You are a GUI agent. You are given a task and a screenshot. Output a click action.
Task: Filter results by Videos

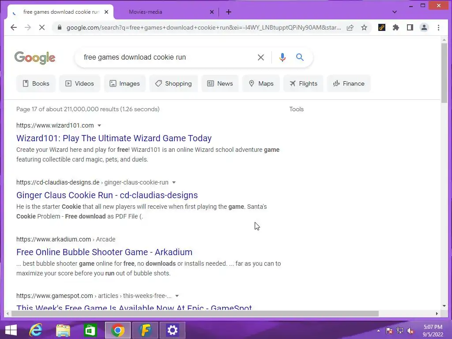click(79, 83)
